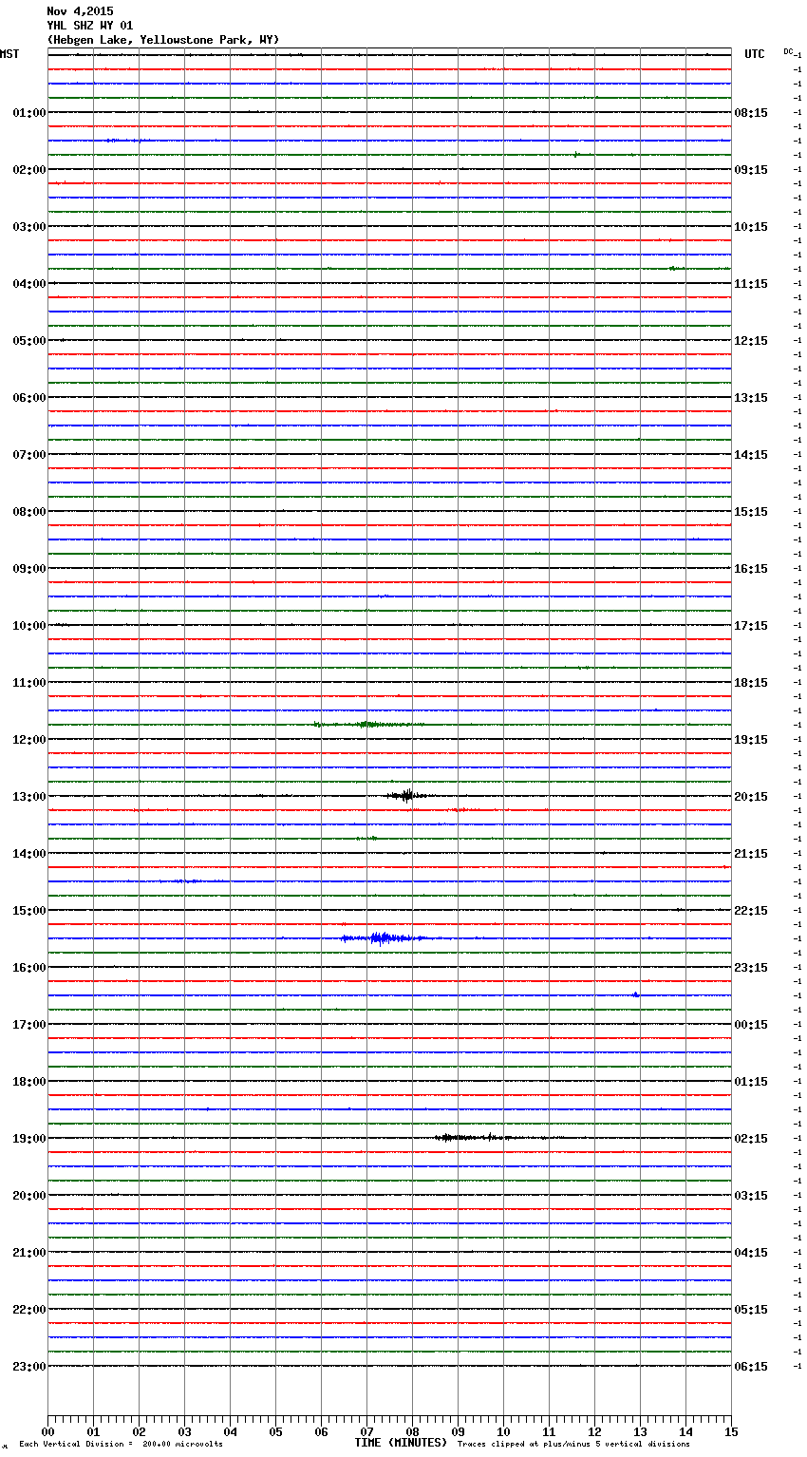807x1457 pixels.
Task: Select the "06:00" MST row label
Action: [29, 398]
